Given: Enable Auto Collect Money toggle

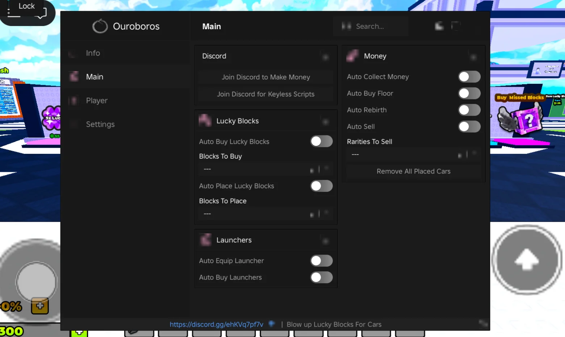Looking at the screenshot, I should 469,77.
